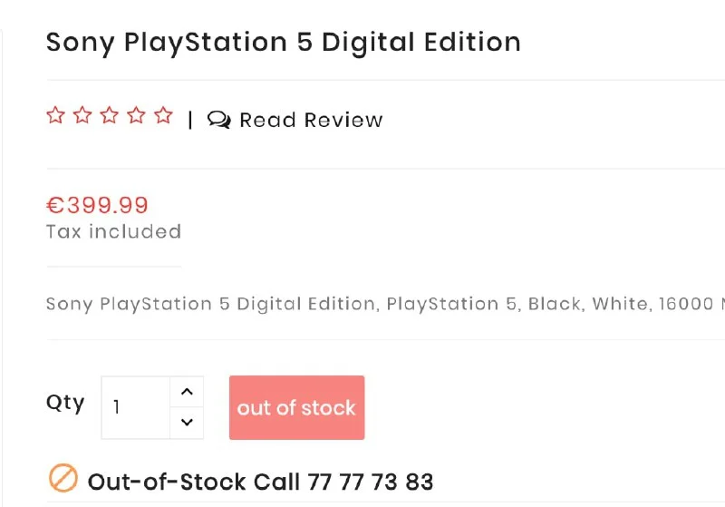Click the fourth rating star

tap(136, 116)
